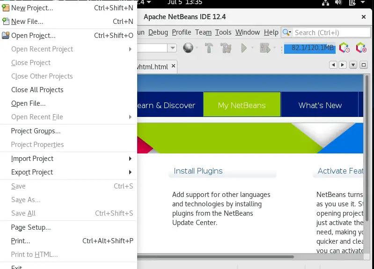Show opened documents list arrow
374x269 pixels.
353,65
